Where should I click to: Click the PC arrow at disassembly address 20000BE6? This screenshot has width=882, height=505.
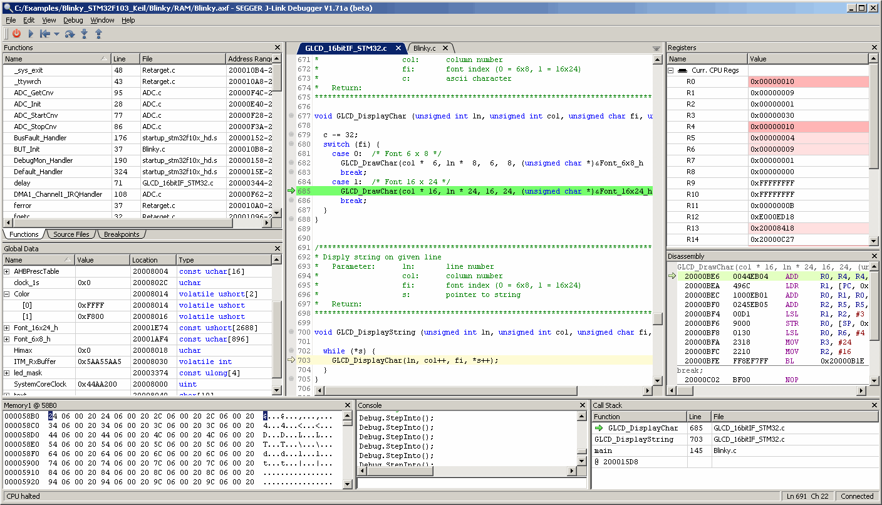[x=673, y=276]
